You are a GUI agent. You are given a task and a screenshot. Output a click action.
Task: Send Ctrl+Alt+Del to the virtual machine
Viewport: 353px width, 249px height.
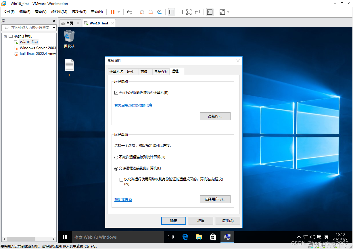click(x=130, y=12)
